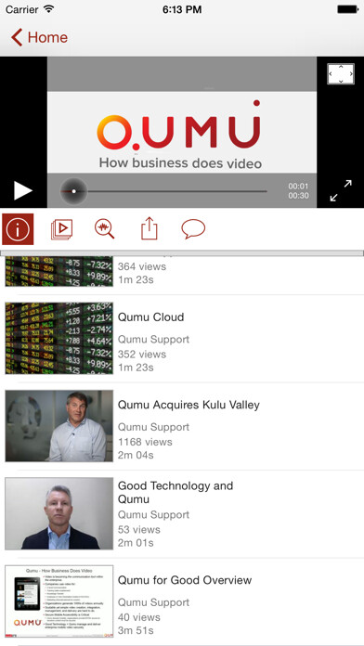
Task: Go back to Home
Action: [x=39, y=37]
